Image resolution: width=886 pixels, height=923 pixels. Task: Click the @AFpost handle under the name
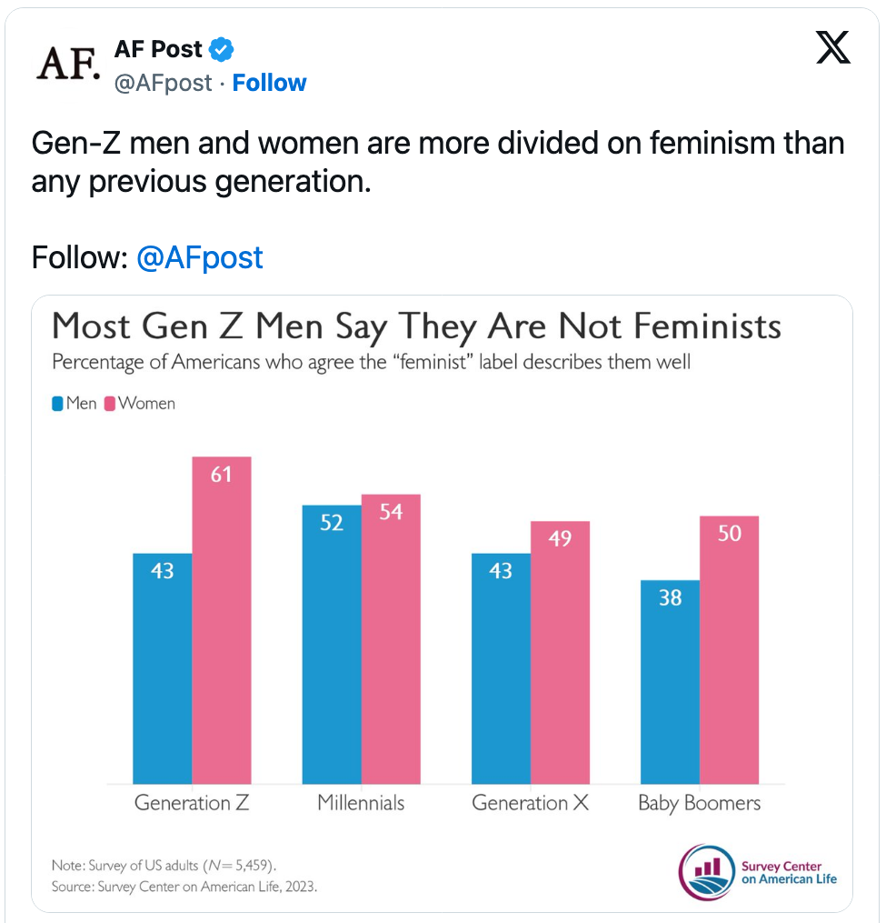tap(163, 83)
